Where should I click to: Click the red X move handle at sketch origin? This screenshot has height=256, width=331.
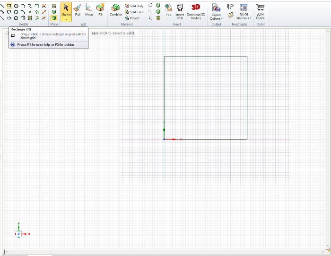click(174, 139)
